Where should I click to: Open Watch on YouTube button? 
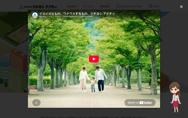[x=140, y=103]
